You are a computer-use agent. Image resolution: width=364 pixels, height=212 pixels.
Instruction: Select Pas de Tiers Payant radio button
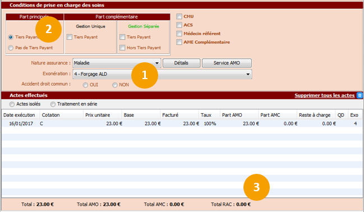coord(11,48)
